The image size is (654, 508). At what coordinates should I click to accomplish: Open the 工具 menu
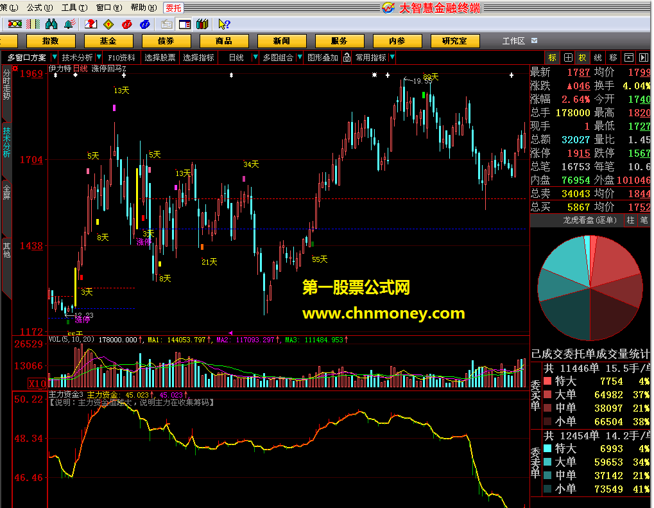(74, 8)
